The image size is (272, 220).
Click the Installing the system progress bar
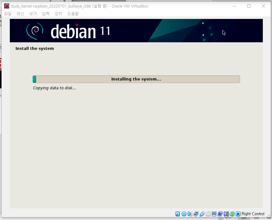pos(136,79)
